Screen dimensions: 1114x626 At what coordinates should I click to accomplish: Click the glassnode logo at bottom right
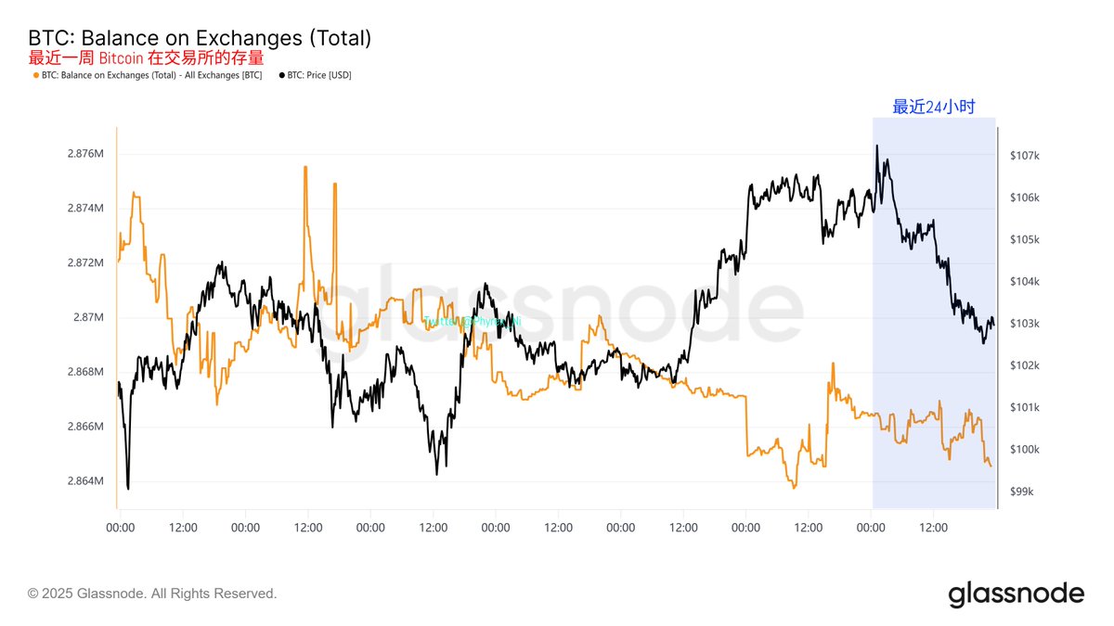(x=1016, y=594)
